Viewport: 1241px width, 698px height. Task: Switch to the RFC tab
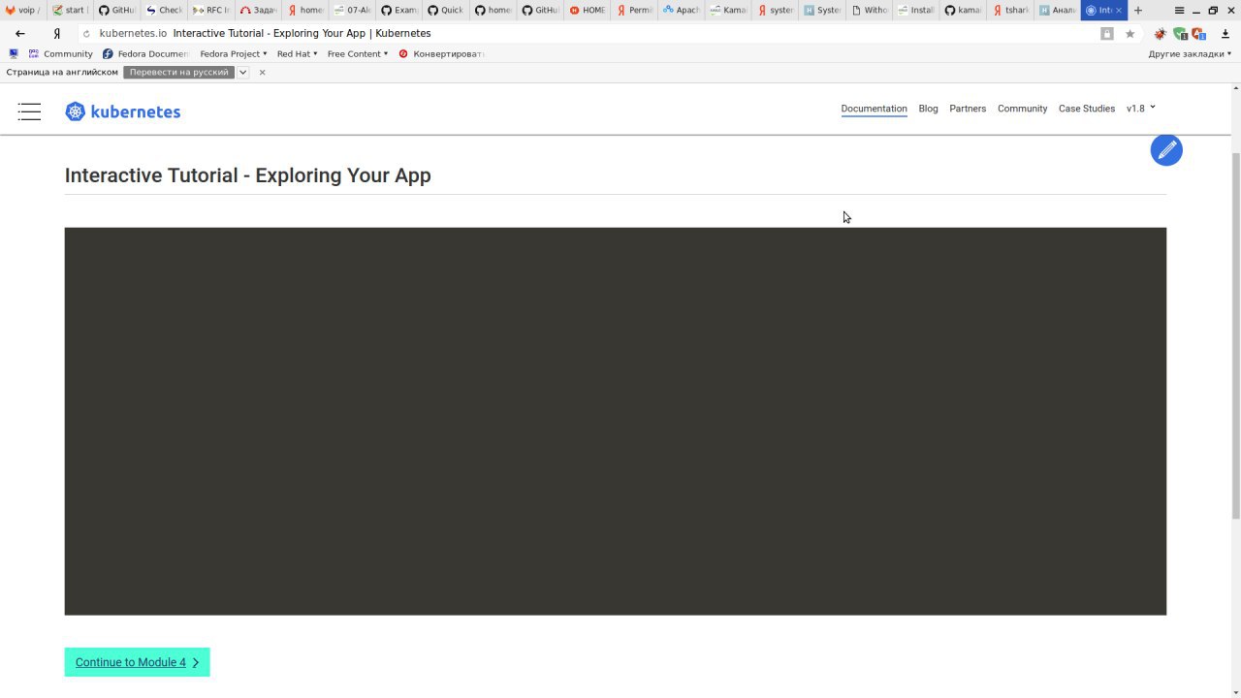coord(211,10)
